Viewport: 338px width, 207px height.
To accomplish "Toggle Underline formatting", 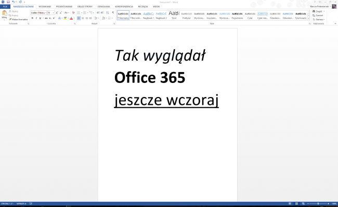I will point(40,18).
